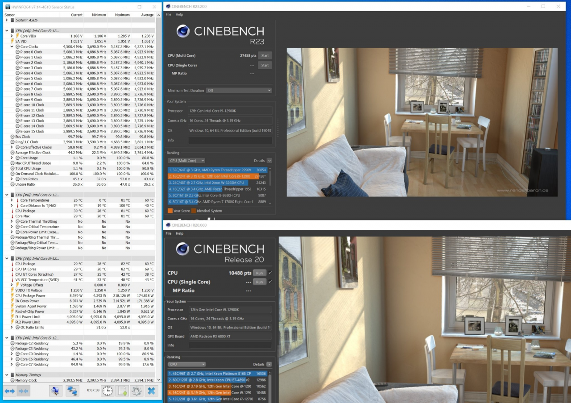Reset the elapsed timer via clock icon

[108, 391]
